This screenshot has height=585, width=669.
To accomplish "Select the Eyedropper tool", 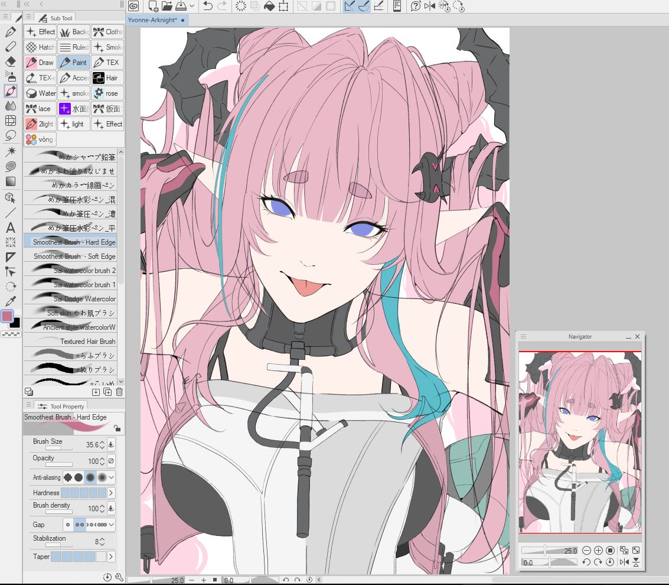I will (10, 301).
